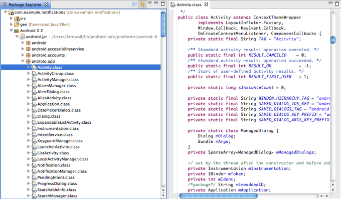341x199 pixels.
Task: Expand the src folder
Action: (12, 18)
